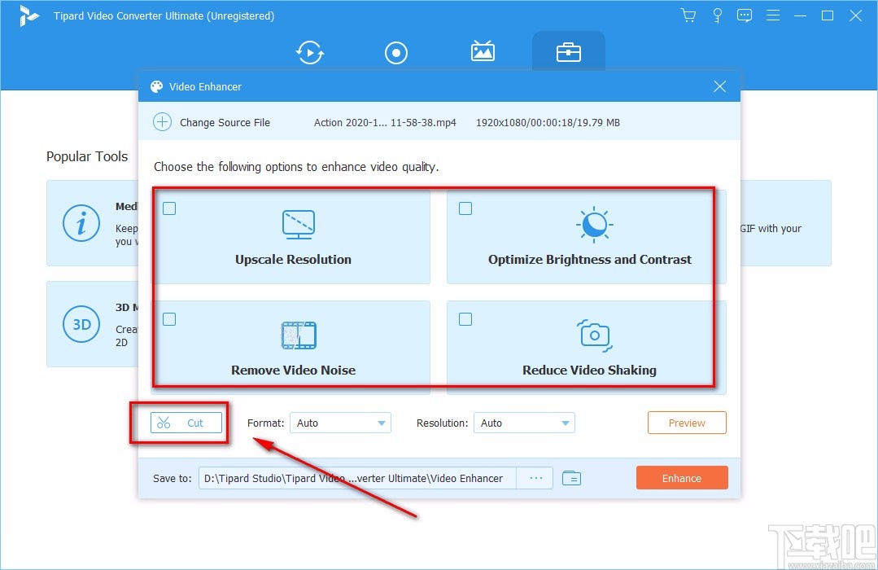The width and height of the screenshot is (878, 570).
Task: Click Change Source File label
Action: click(225, 122)
